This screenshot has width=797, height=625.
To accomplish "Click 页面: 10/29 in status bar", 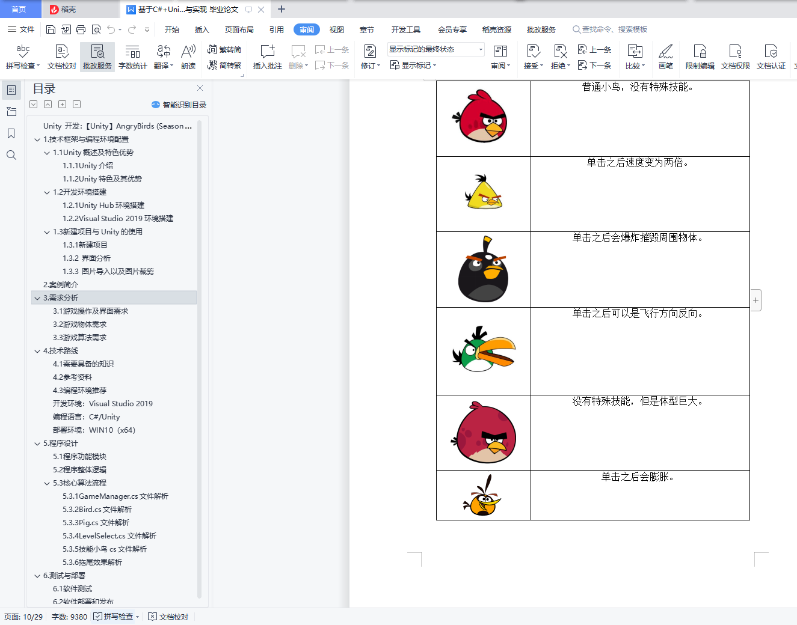I will point(23,617).
